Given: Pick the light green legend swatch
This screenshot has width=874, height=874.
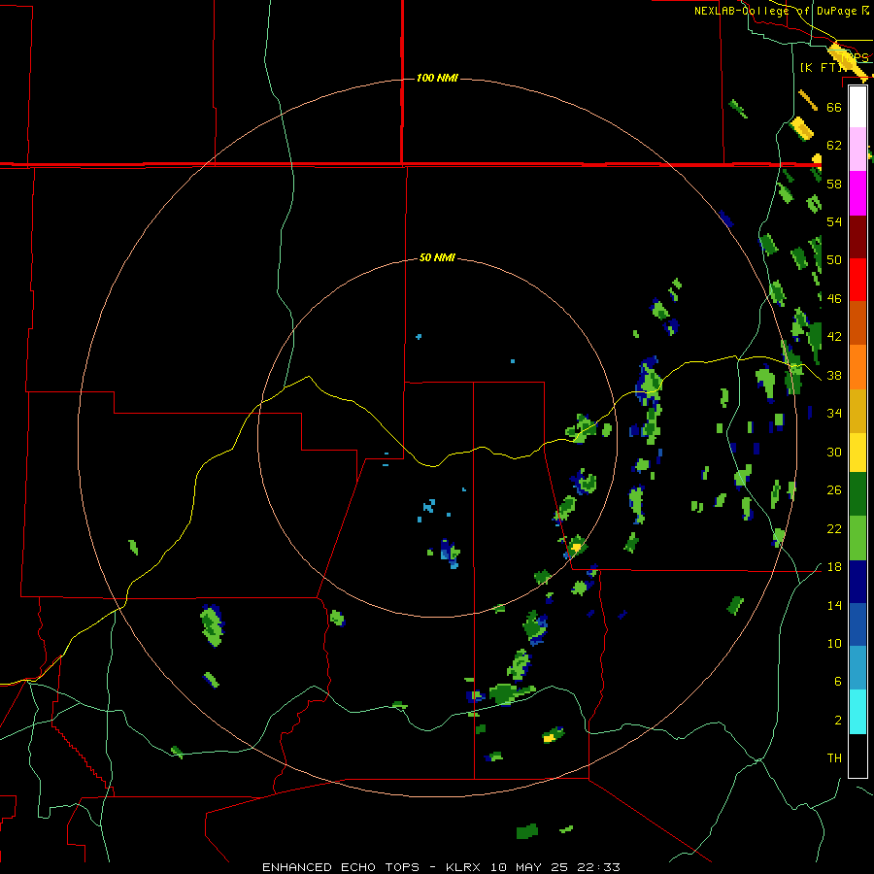Looking at the screenshot, I should coord(857,538).
